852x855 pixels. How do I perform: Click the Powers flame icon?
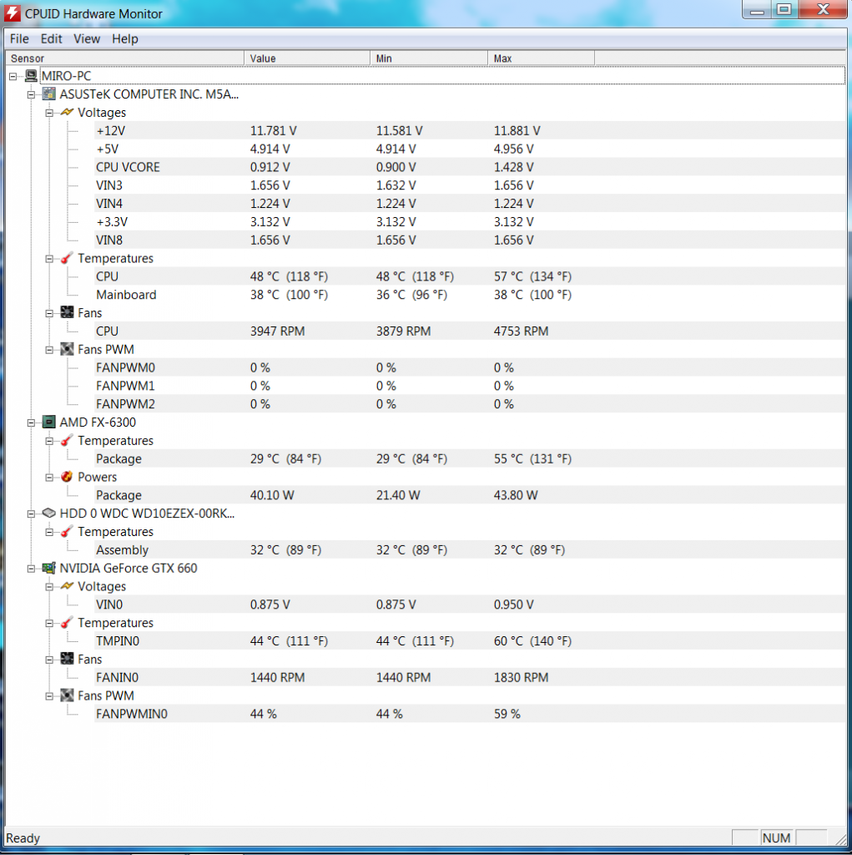[67, 477]
